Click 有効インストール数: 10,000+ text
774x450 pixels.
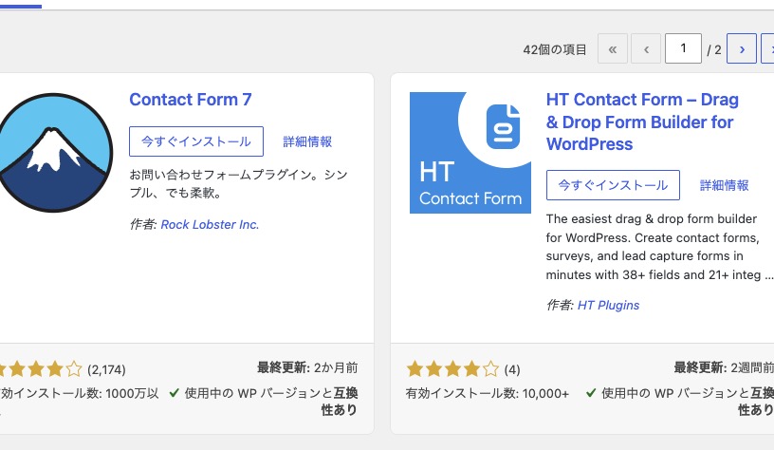488,393
